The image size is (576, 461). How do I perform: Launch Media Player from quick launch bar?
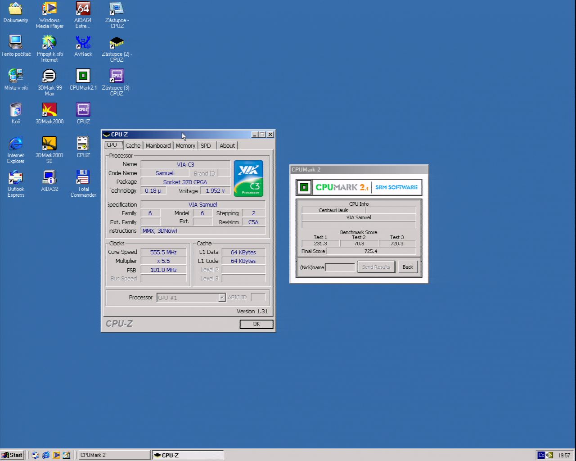[56, 455]
